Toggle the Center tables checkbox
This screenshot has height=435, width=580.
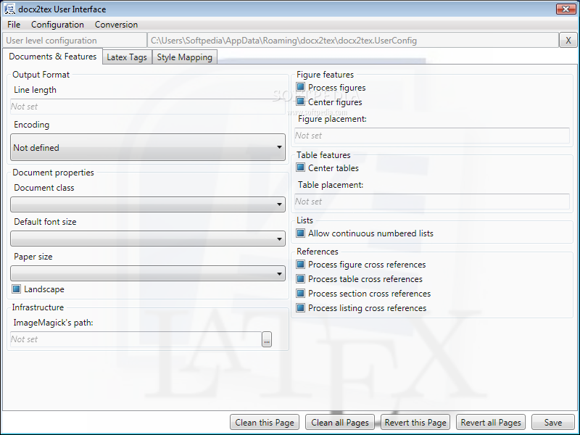click(300, 167)
